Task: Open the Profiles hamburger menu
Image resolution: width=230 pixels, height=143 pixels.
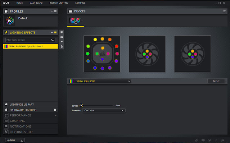Action: (55, 11)
